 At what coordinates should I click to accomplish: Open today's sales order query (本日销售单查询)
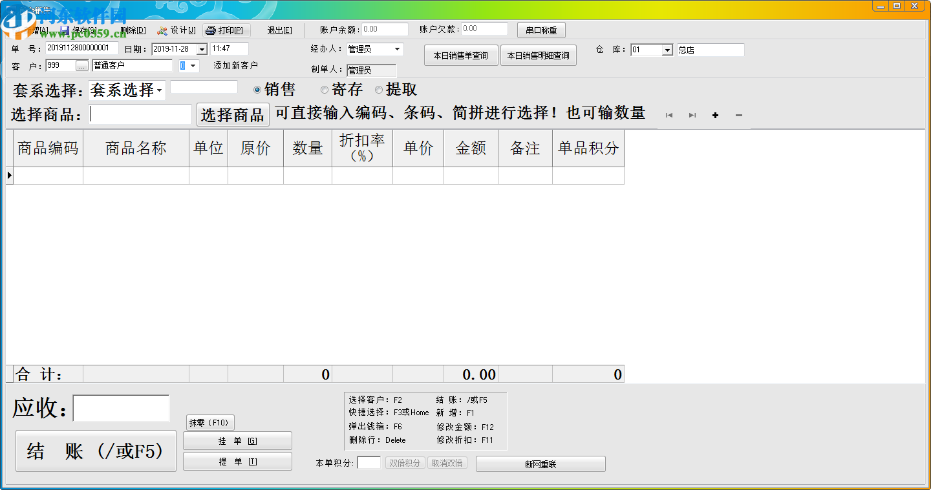pyautogui.click(x=461, y=56)
